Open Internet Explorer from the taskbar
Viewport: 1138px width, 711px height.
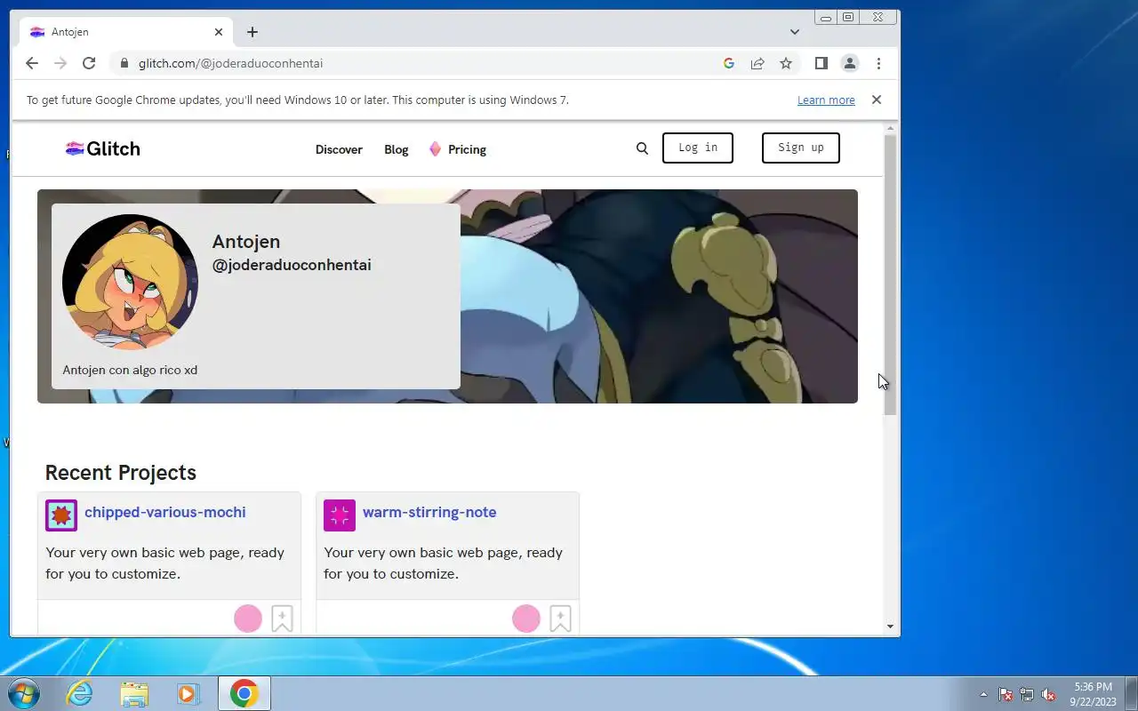[80, 693]
